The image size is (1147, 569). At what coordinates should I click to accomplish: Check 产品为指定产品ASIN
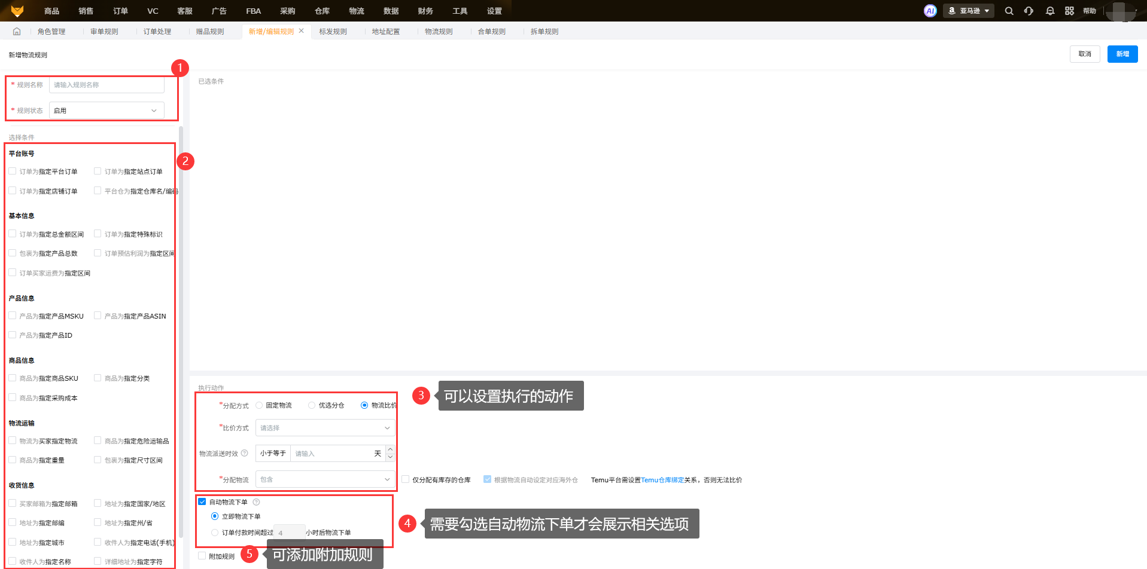pos(98,316)
